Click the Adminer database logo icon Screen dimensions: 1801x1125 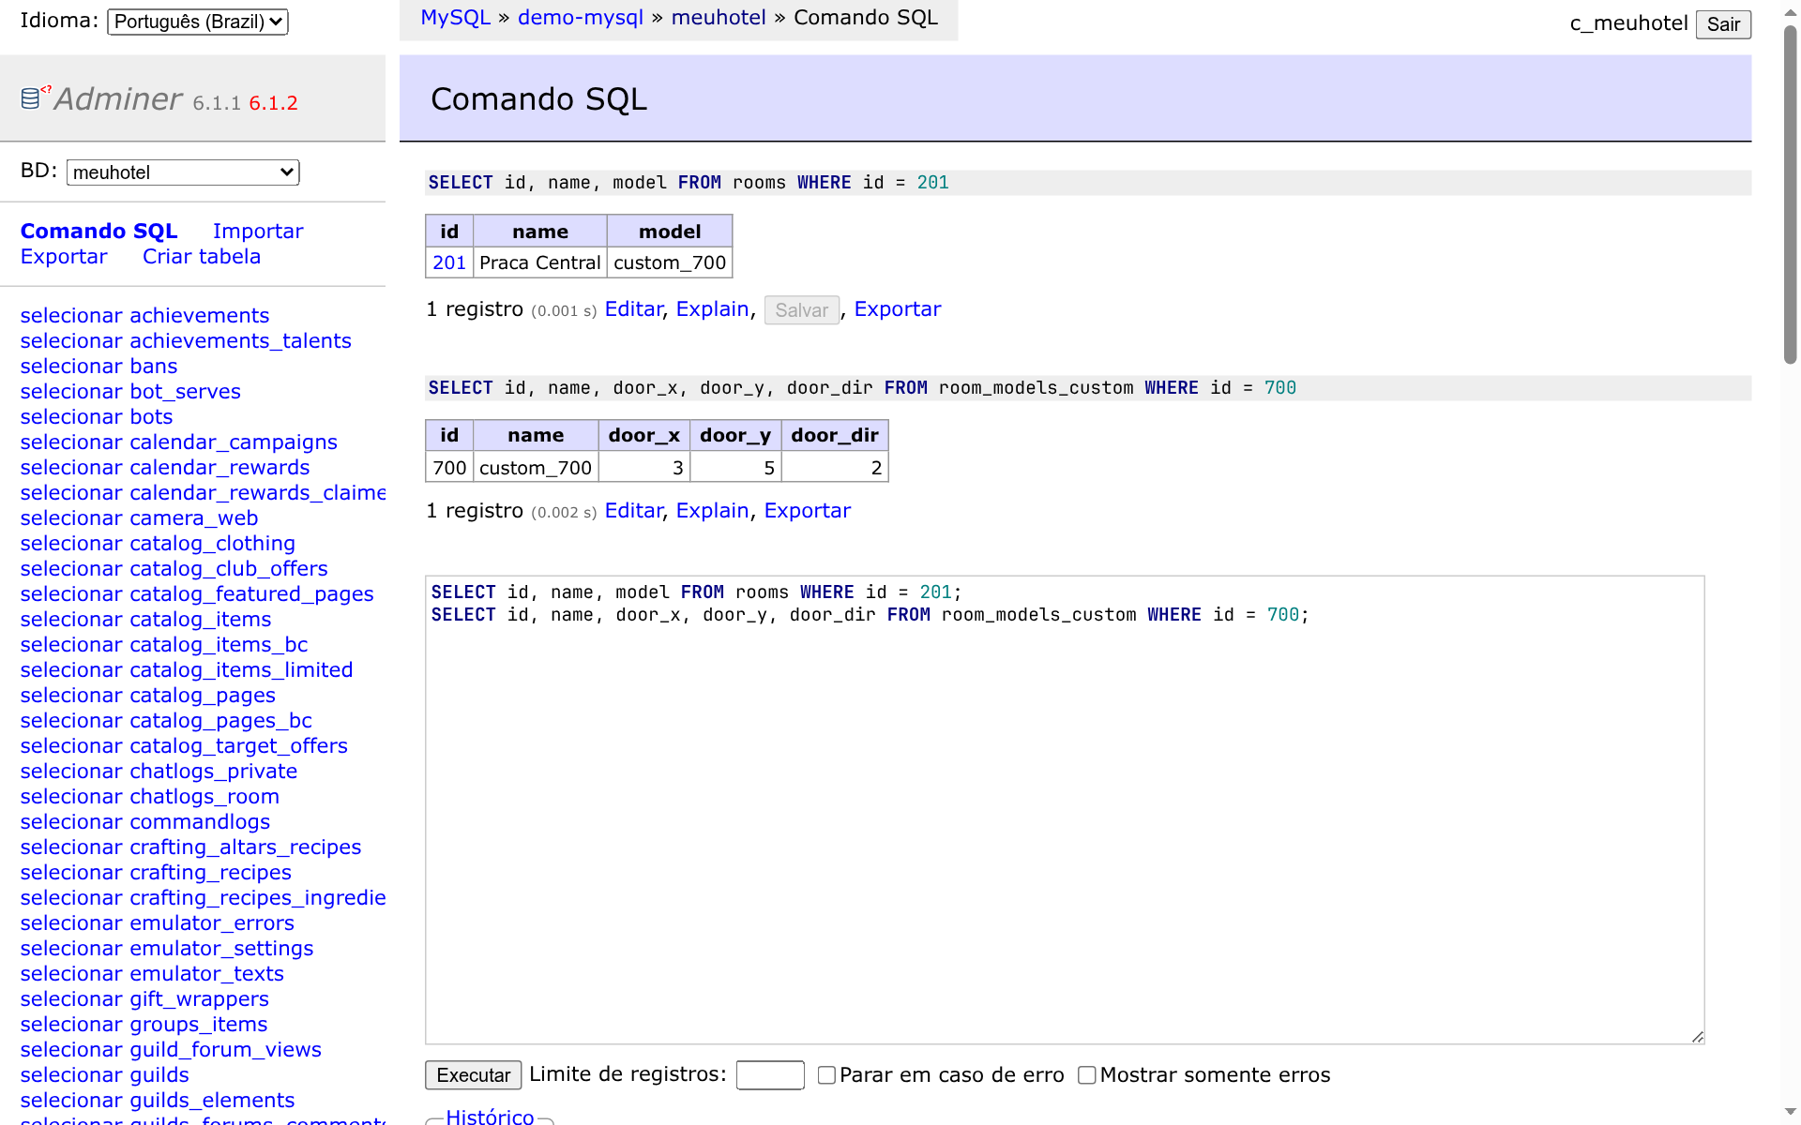tap(35, 97)
